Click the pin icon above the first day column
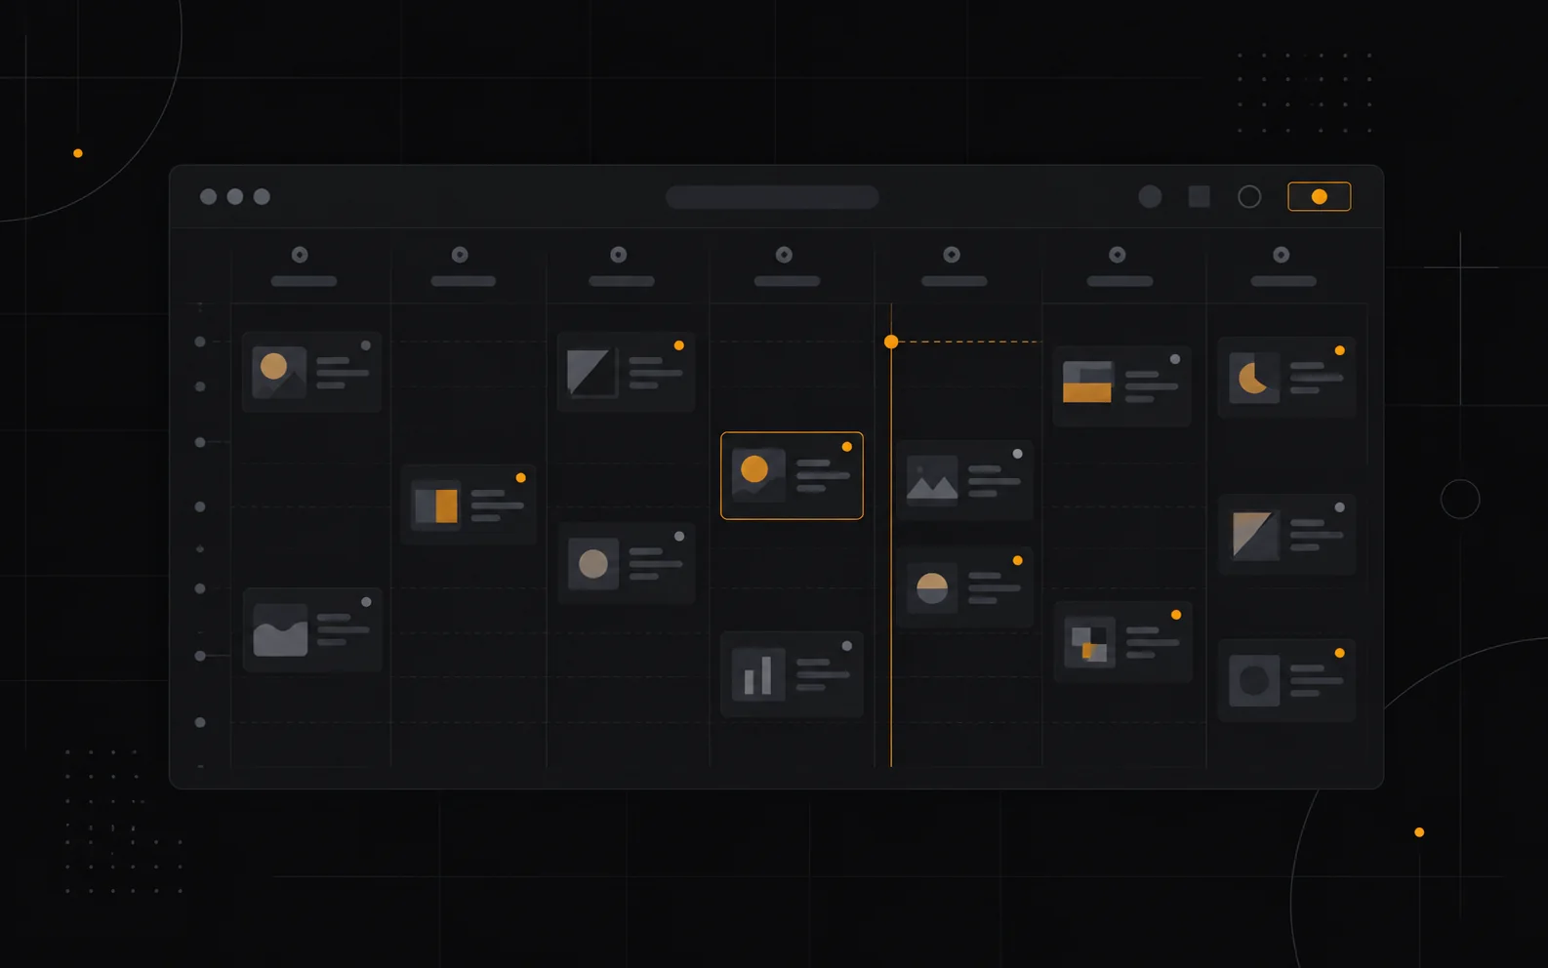This screenshot has width=1548, height=968. click(x=300, y=255)
